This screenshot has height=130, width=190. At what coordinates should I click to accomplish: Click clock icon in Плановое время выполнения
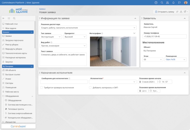(151, 91)
